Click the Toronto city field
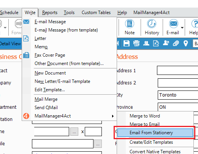 178,95
